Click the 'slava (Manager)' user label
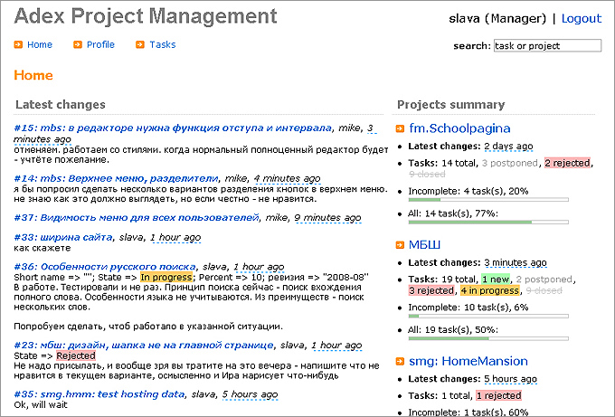Screen dimensions: 615x417 497,18
